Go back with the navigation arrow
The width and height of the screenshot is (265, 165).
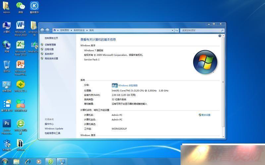point(42,30)
